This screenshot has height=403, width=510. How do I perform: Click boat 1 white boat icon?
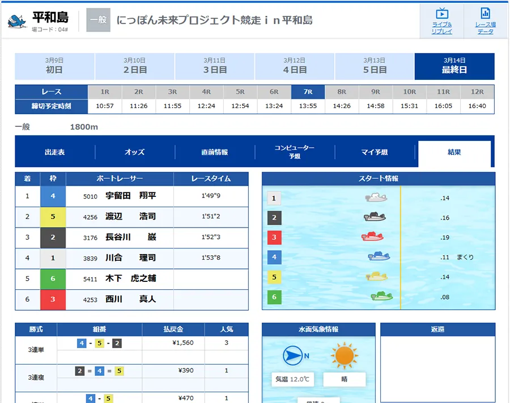coord(376,198)
